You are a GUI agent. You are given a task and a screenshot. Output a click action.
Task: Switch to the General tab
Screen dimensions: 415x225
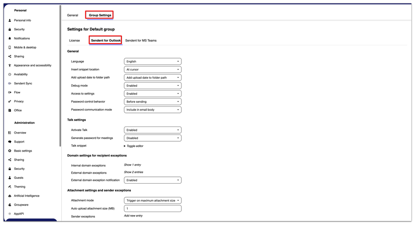73,15
